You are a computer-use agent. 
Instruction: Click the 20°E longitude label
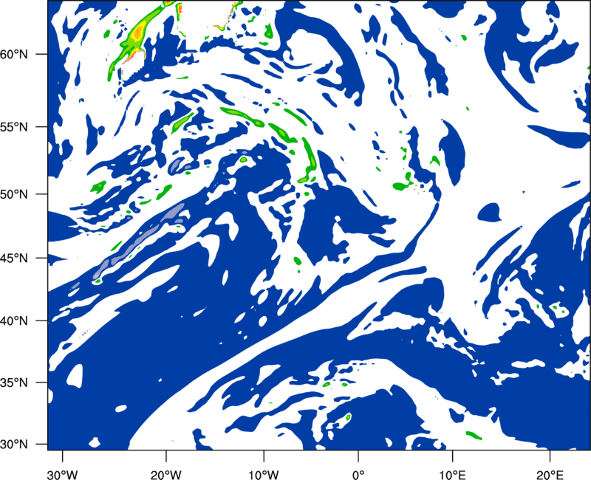[x=550, y=475]
